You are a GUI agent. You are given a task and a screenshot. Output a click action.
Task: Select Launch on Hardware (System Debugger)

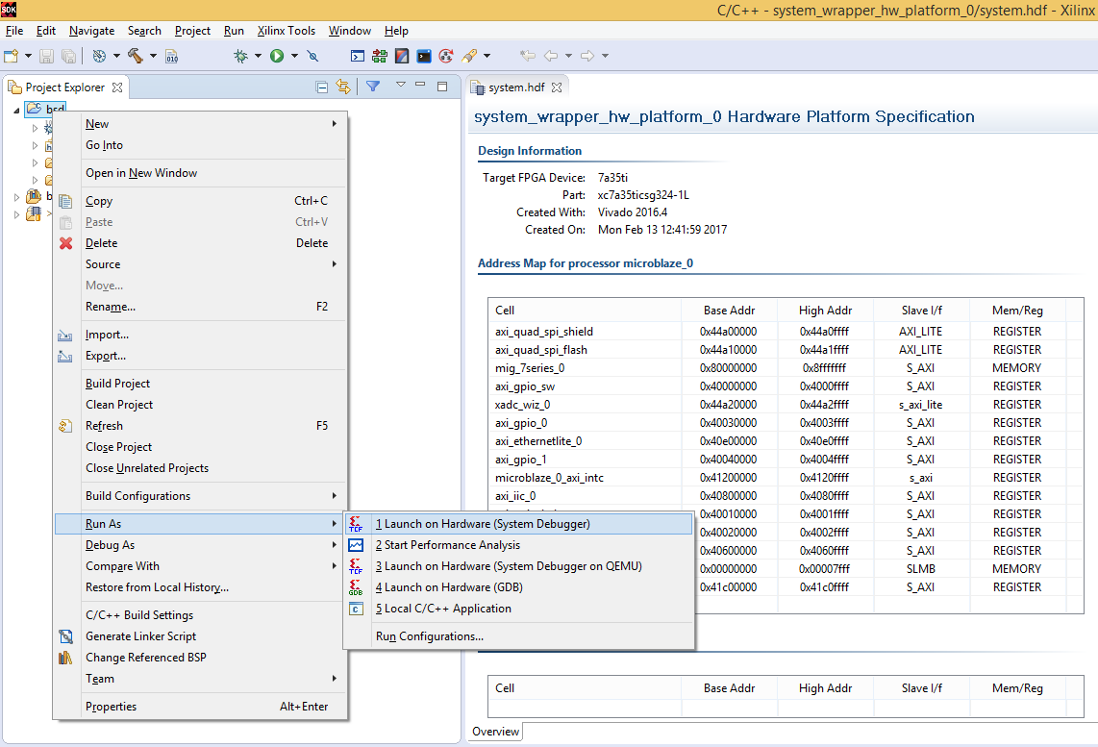(x=519, y=524)
